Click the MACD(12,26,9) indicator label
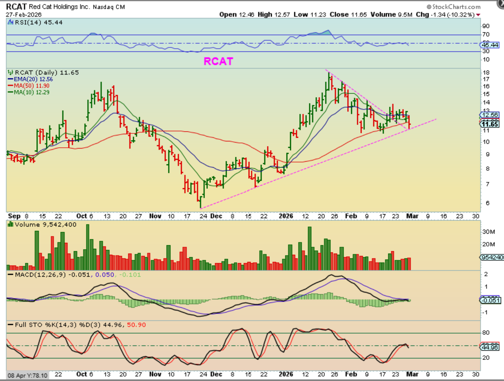 (41, 275)
